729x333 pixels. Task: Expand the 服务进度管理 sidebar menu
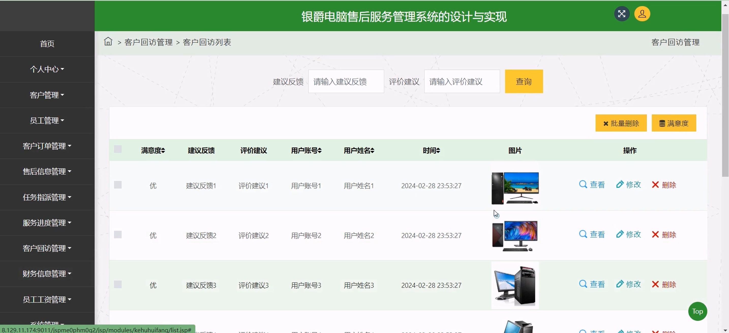click(x=47, y=223)
